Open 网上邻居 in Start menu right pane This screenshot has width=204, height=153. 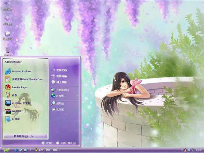[59, 82]
